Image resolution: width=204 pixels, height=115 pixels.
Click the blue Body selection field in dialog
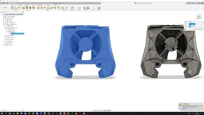(192, 24)
